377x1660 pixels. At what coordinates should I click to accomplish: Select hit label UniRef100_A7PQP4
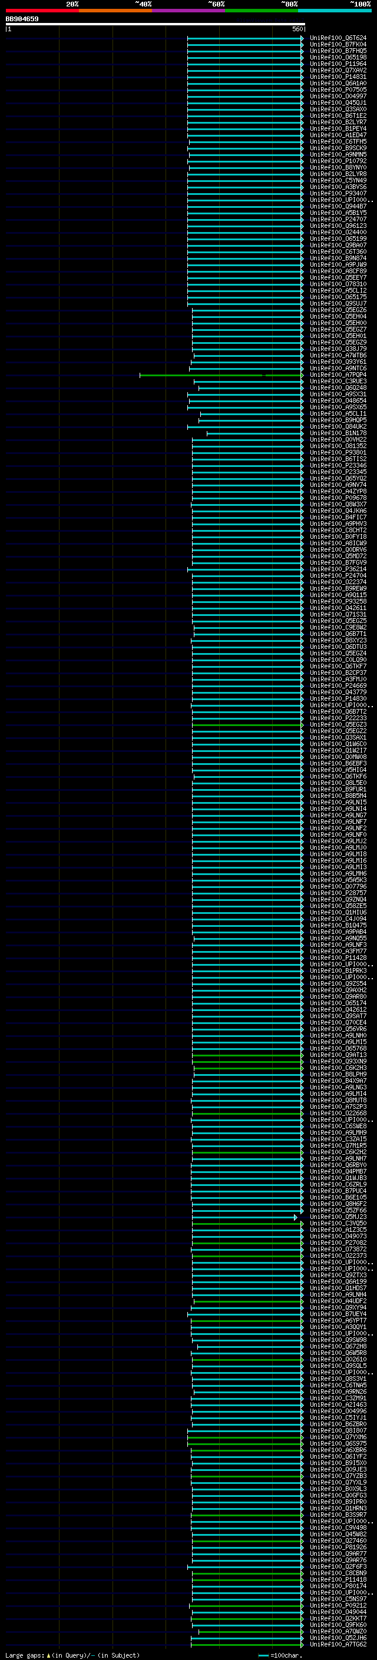(338, 375)
